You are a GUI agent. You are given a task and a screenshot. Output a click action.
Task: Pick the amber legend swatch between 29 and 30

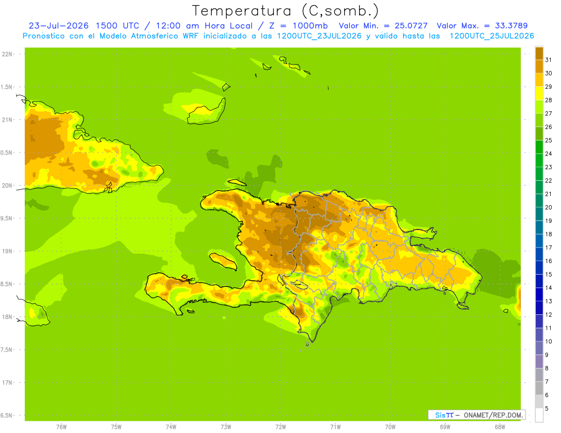pyautogui.click(x=539, y=80)
